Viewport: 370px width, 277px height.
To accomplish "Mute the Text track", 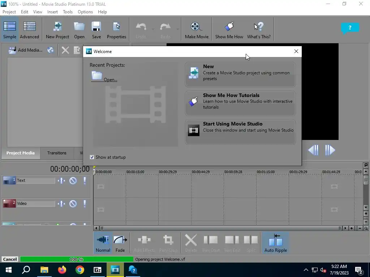I will (73, 181).
